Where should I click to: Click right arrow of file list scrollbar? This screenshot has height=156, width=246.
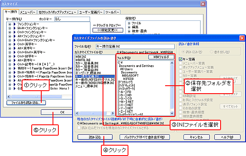click(x=113, y=113)
